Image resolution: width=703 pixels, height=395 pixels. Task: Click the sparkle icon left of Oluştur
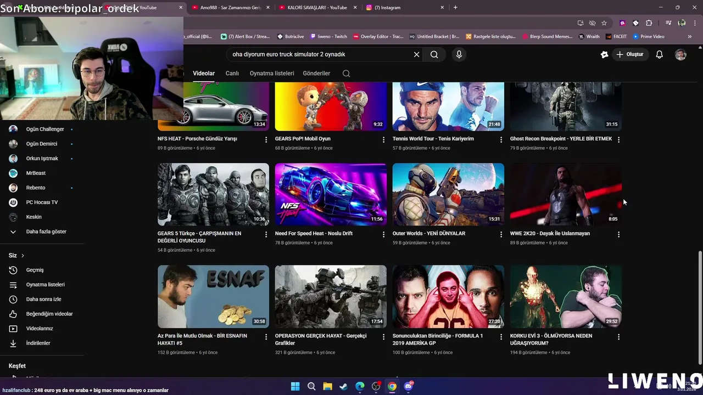click(604, 54)
